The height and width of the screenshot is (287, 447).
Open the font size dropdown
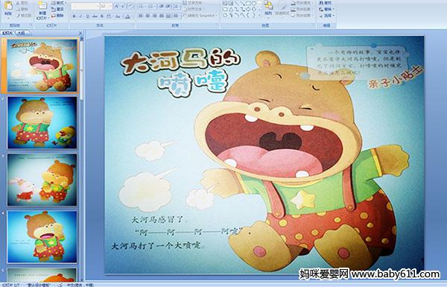tap(106, 6)
